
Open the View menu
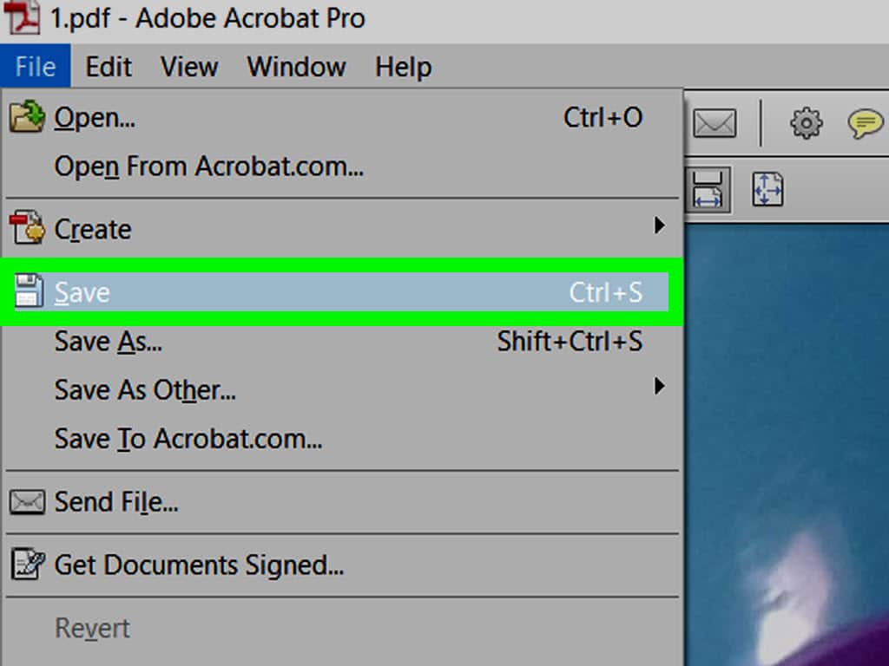(188, 67)
